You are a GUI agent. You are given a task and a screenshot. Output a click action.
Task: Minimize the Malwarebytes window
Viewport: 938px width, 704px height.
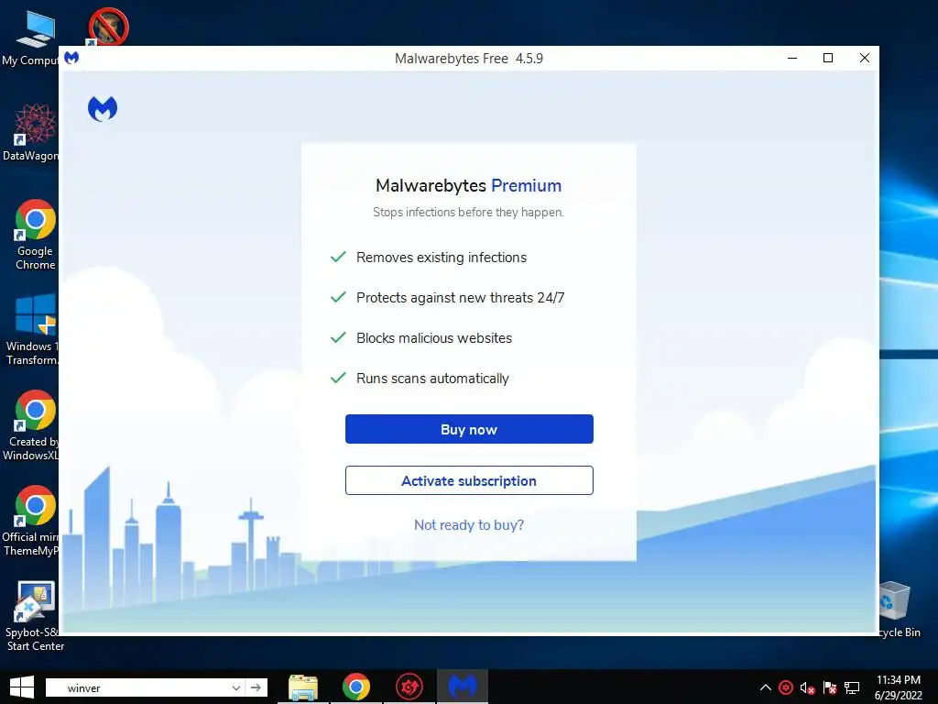[x=792, y=58]
